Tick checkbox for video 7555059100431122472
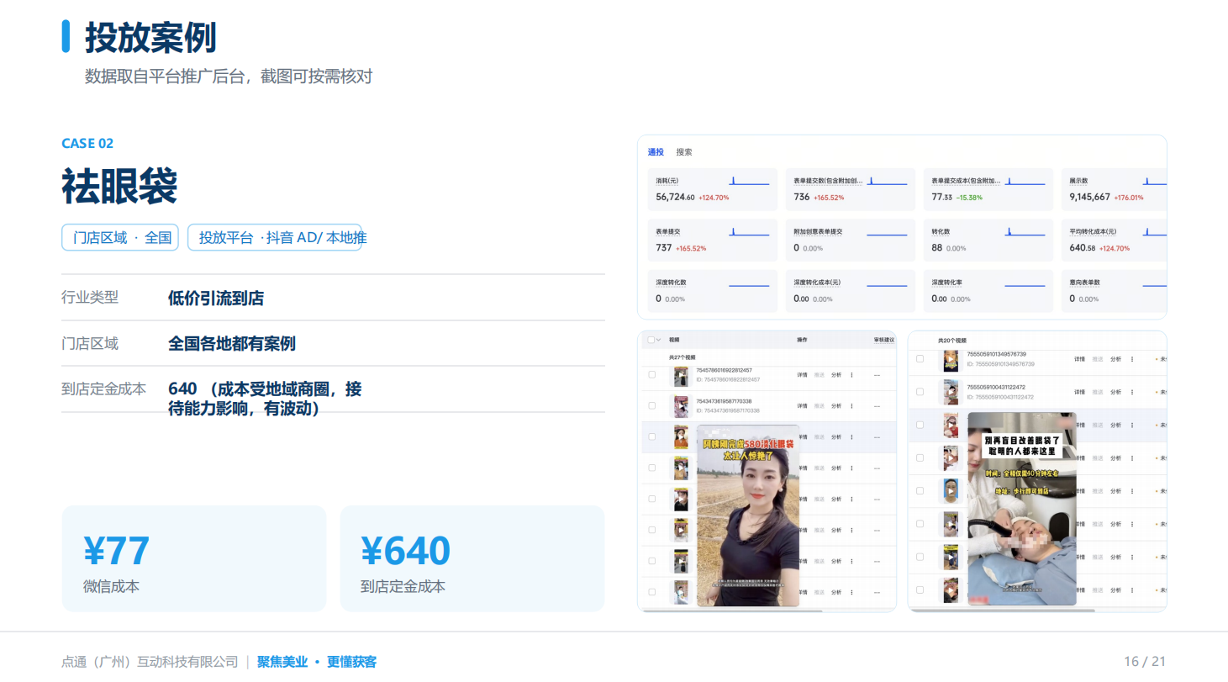This screenshot has width=1228, height=682. (920, 392)
